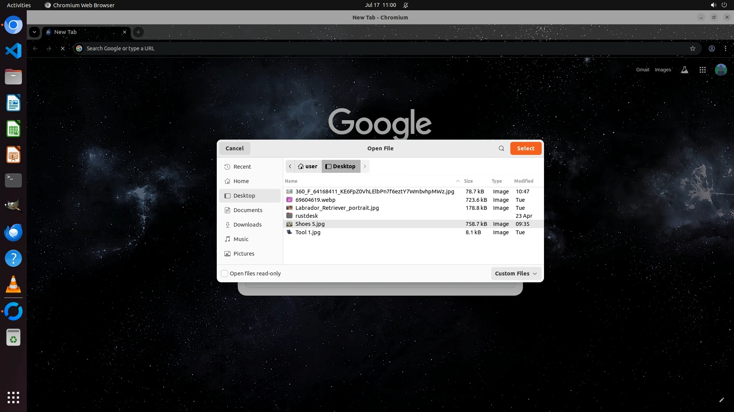Click the user folder in path bar
Screen dimensions: 734x412
coord(308,166)
